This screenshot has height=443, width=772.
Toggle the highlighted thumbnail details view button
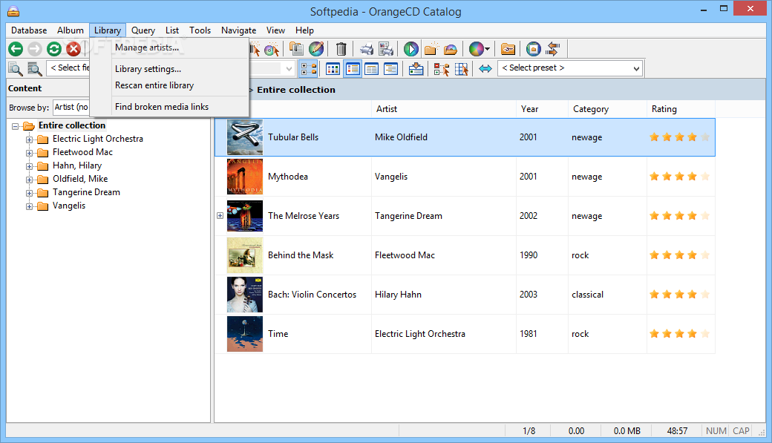tap(353, 69)
